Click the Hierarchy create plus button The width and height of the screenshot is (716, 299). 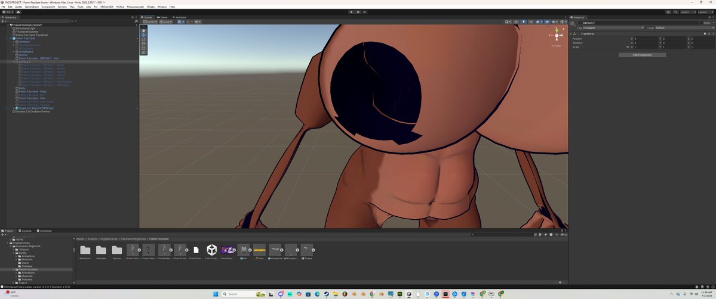(3, 21)
